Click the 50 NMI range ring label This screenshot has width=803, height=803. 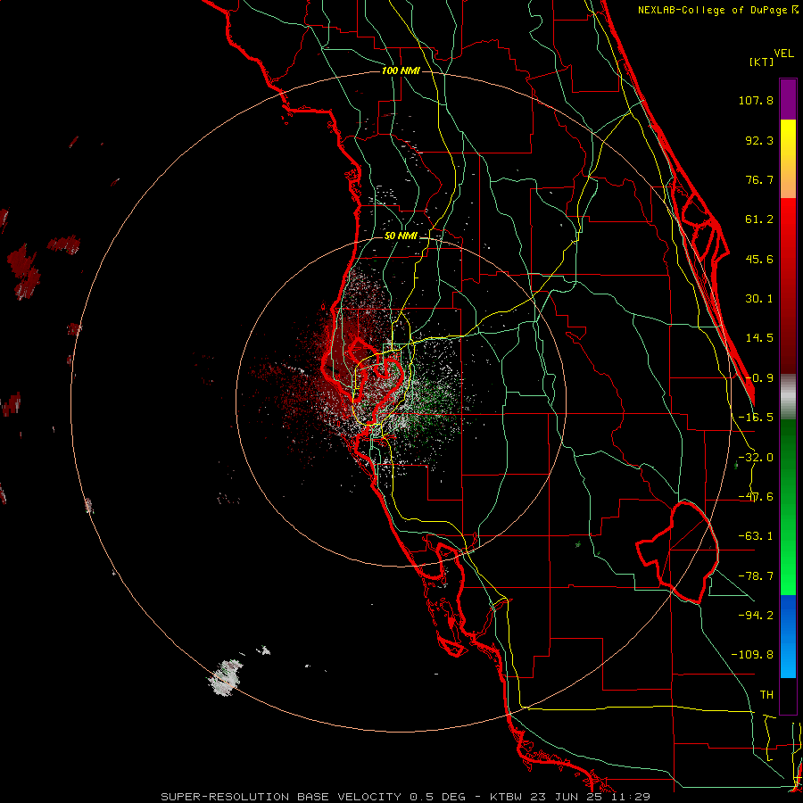coord(401,236)
